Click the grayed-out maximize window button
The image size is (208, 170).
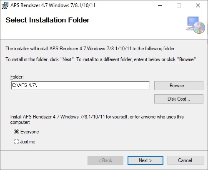point(179,5)
